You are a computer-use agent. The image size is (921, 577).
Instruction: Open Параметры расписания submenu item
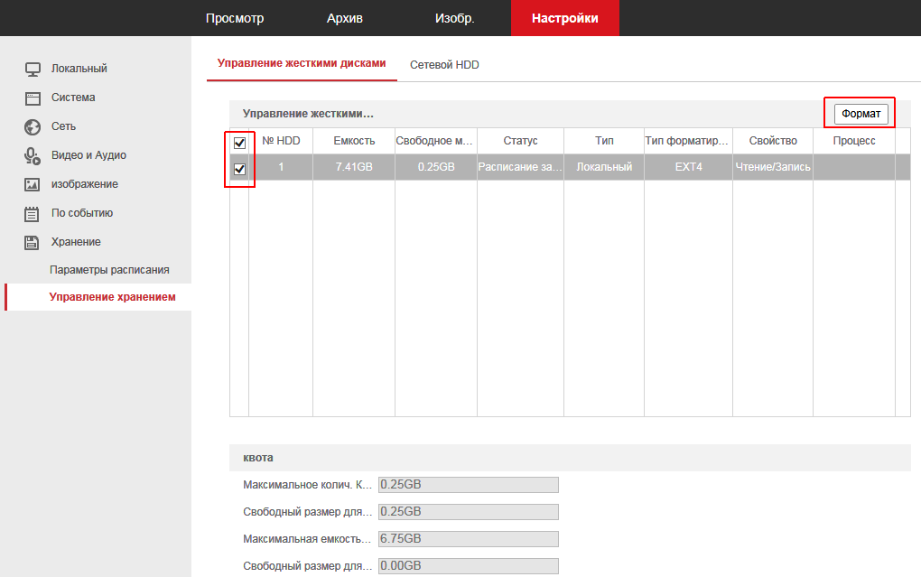[x=109, y=270]
